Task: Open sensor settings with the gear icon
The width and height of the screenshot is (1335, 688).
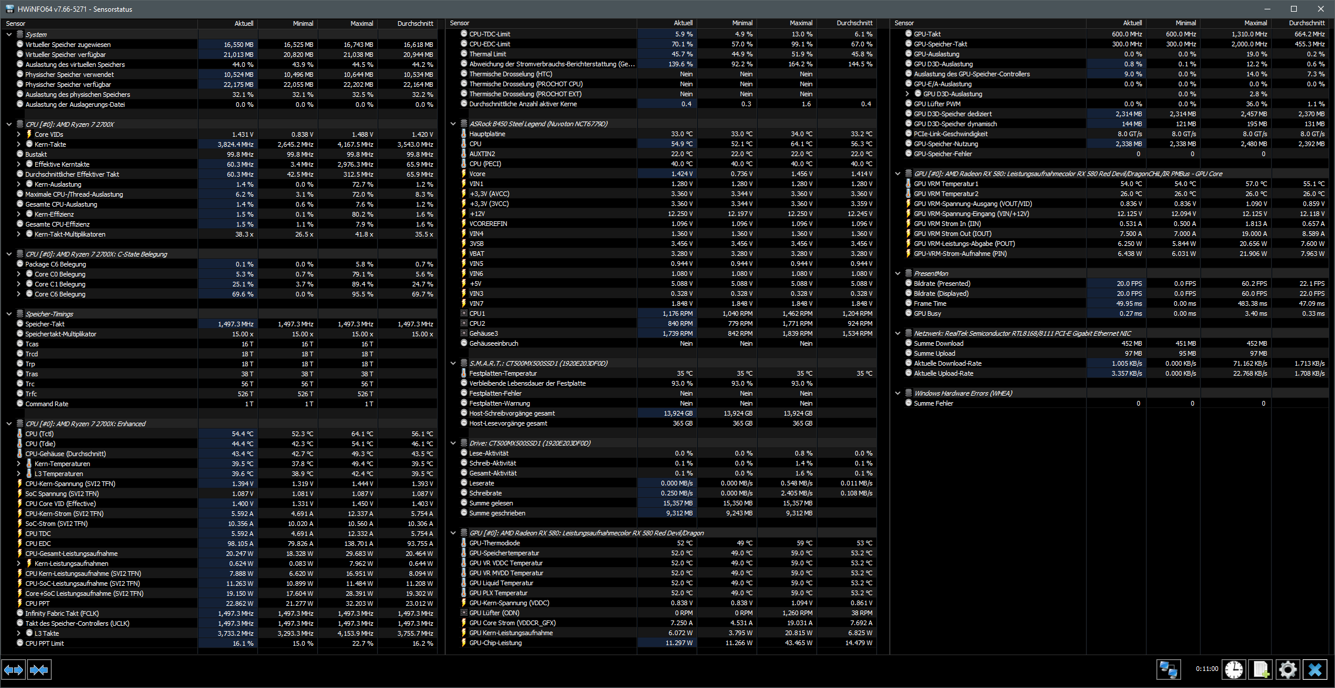Action: 1287,669
